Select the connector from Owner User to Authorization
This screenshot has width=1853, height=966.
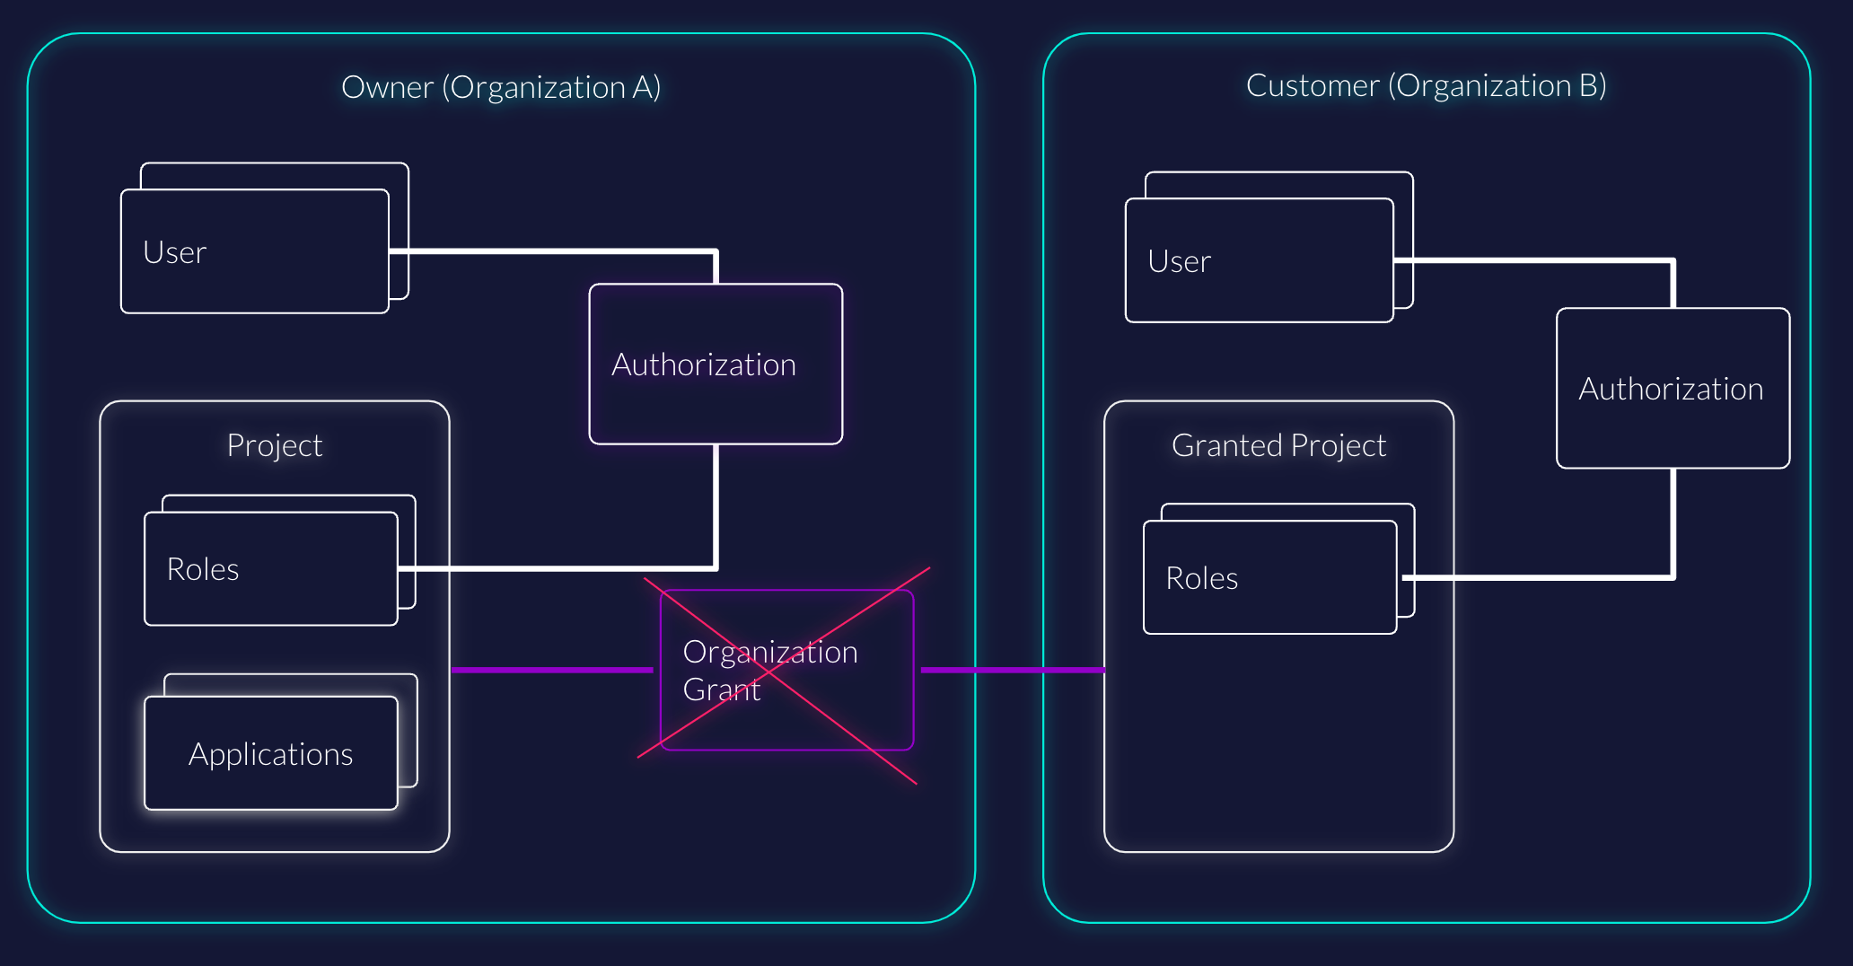557,251
